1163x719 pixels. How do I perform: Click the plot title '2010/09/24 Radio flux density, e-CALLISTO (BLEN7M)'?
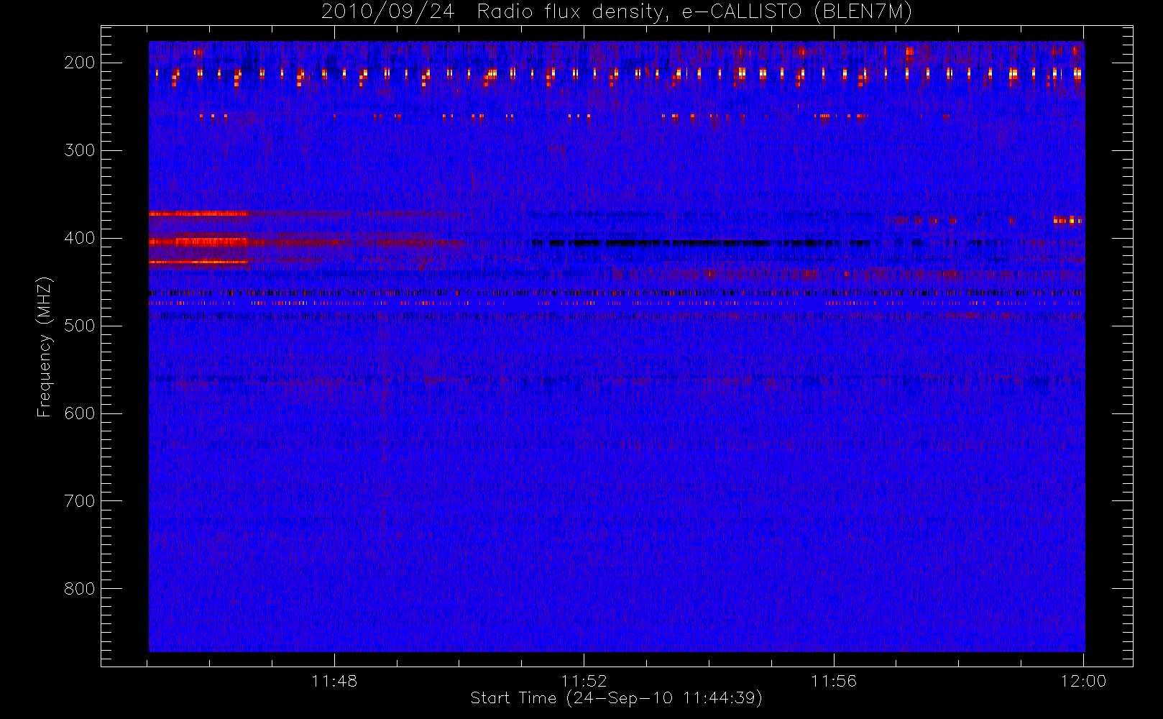(x=617, y=12)
